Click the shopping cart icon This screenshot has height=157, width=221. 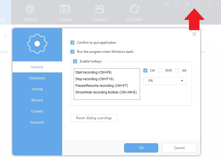166,4
